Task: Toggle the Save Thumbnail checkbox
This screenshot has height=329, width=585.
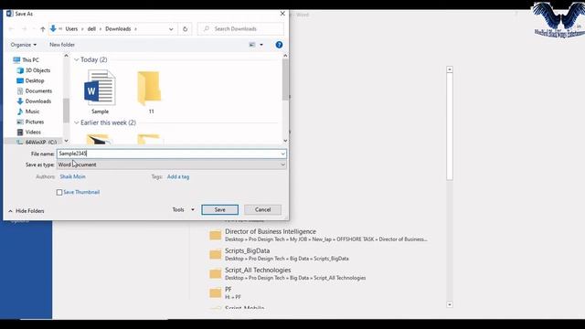Action: (x=59, y=193)
